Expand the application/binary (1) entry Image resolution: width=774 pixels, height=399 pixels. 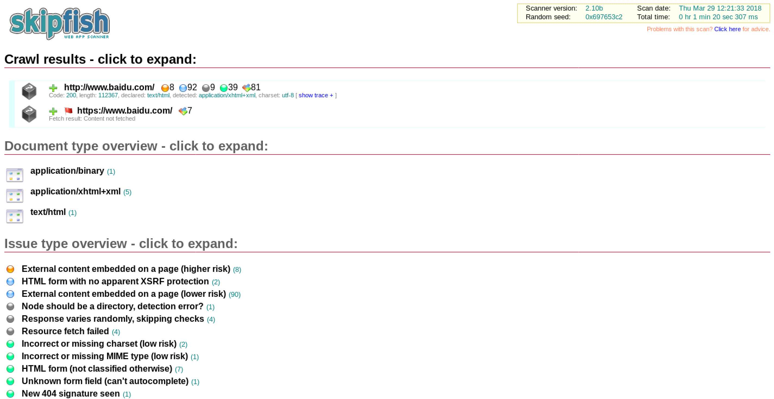(x=73, y=171)
